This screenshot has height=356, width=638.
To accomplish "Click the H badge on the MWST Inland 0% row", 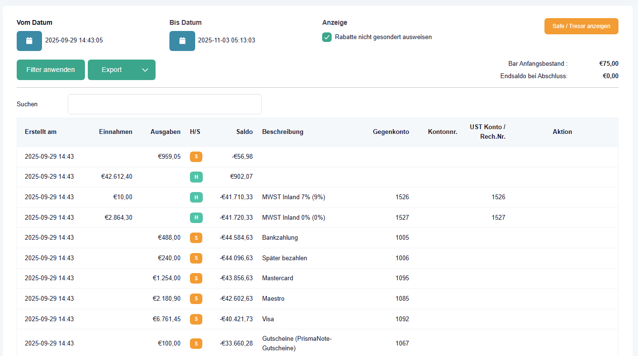I will (x=196, y=218).
